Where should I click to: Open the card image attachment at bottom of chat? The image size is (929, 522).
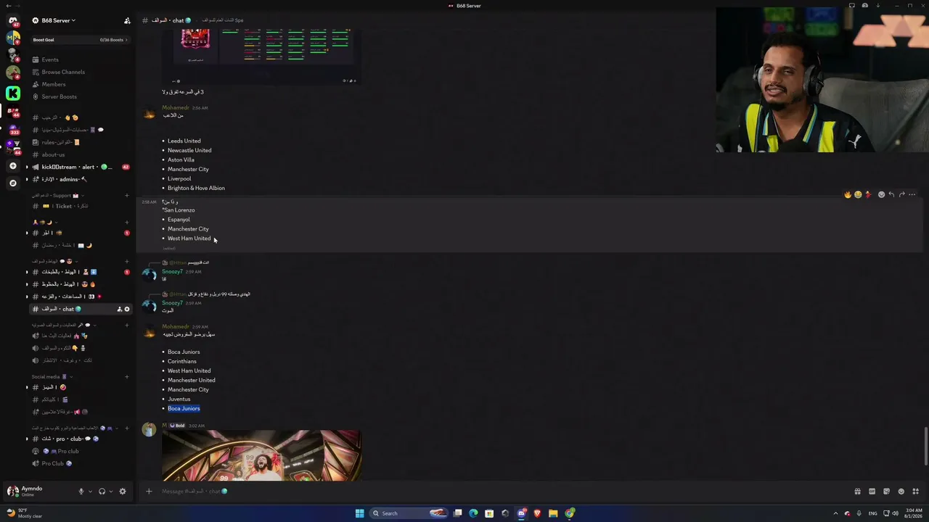[261, 455]
